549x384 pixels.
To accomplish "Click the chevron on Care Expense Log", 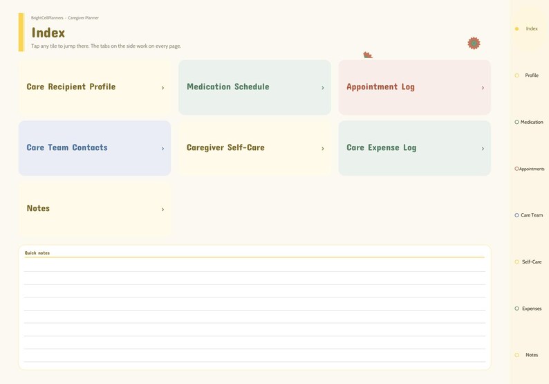I will pyautogui.click(x=483, y=149).
